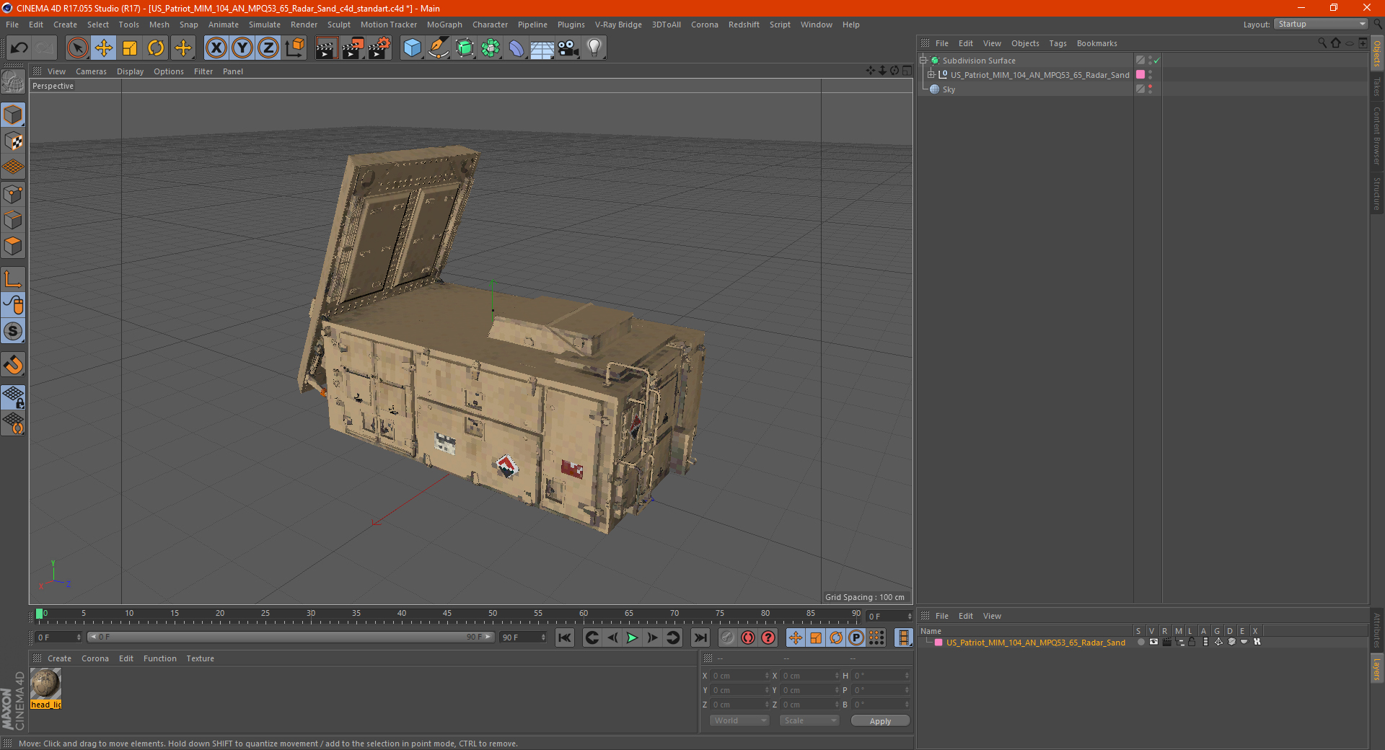This screenshot has height=750, width=1385.
Task: Add Subdivision Surface generator icon
Action: pyautogui.click(x=465, y=48)
